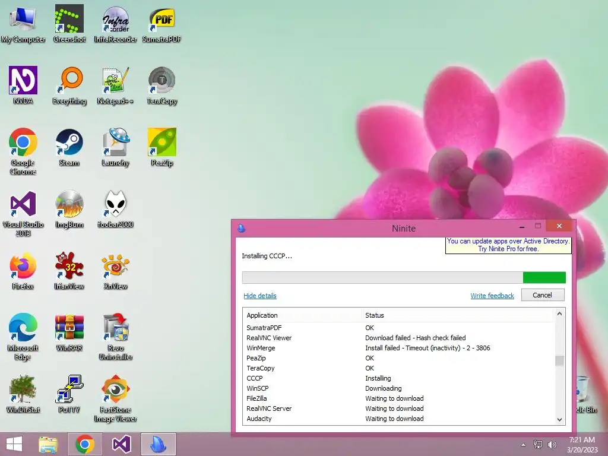Select the WinRAR desktop shortcut

69,332
